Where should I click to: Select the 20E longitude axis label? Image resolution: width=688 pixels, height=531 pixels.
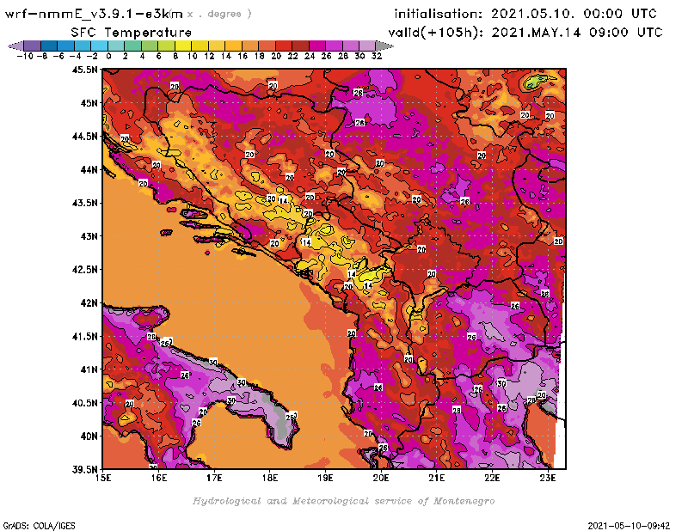click(x=381, y=478)
